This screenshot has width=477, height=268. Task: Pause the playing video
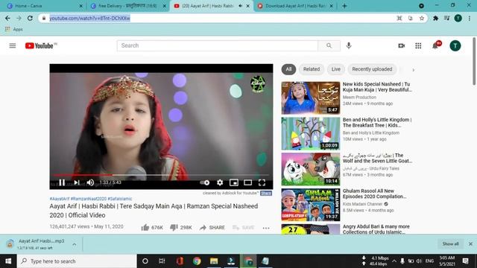pos(62,182)
